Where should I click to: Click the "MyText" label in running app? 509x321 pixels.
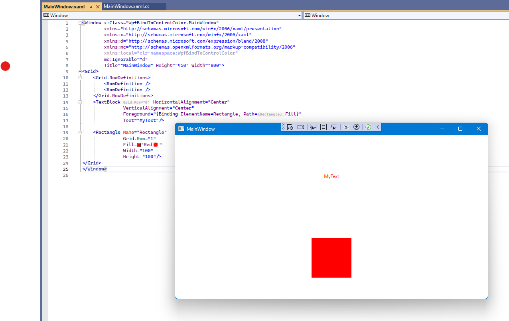click(x=331, y=176)
